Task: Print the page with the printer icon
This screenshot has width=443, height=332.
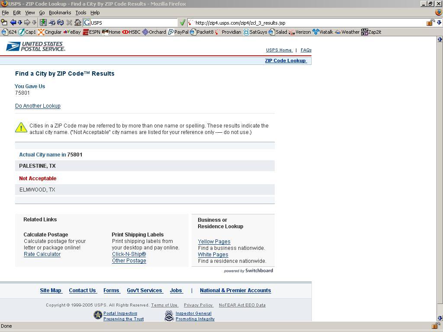Action: (x=52, y=22)
